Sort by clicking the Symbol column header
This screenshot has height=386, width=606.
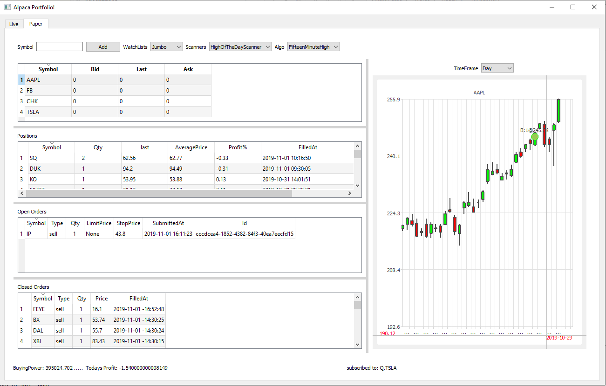point(48,69)
